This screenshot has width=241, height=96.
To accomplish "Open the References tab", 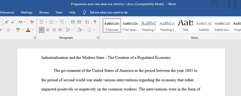I will [x=7, y=12].
